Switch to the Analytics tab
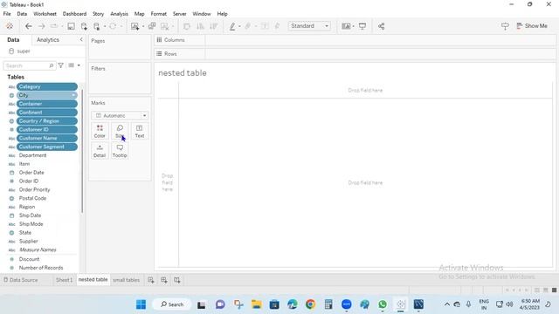The width and height of the screenshot is (559, 314). click(48, 40)
